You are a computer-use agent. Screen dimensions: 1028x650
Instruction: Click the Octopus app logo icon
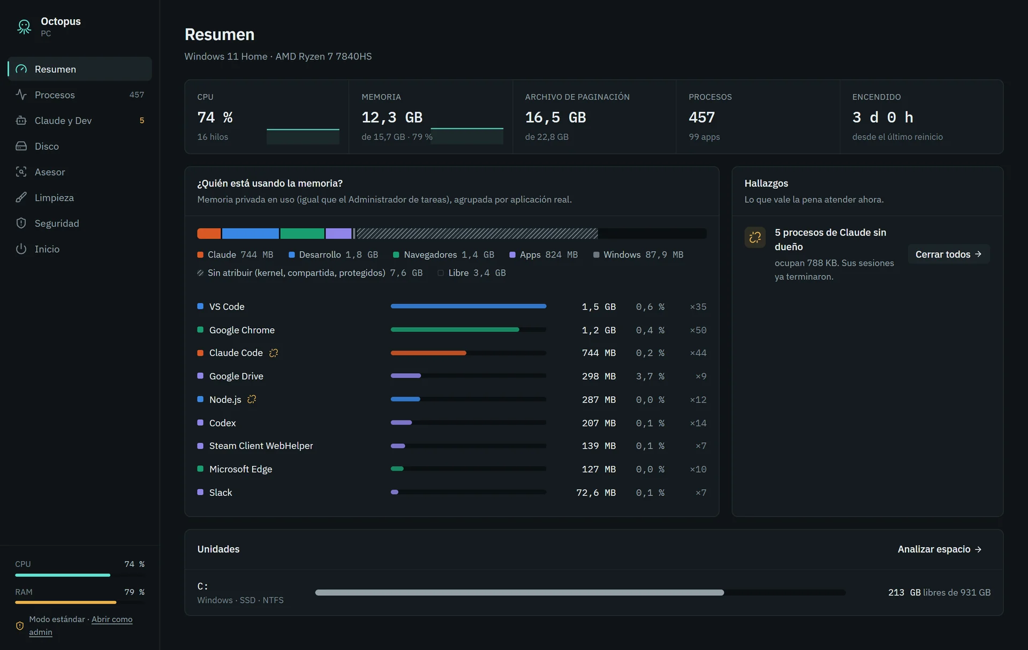24,26
